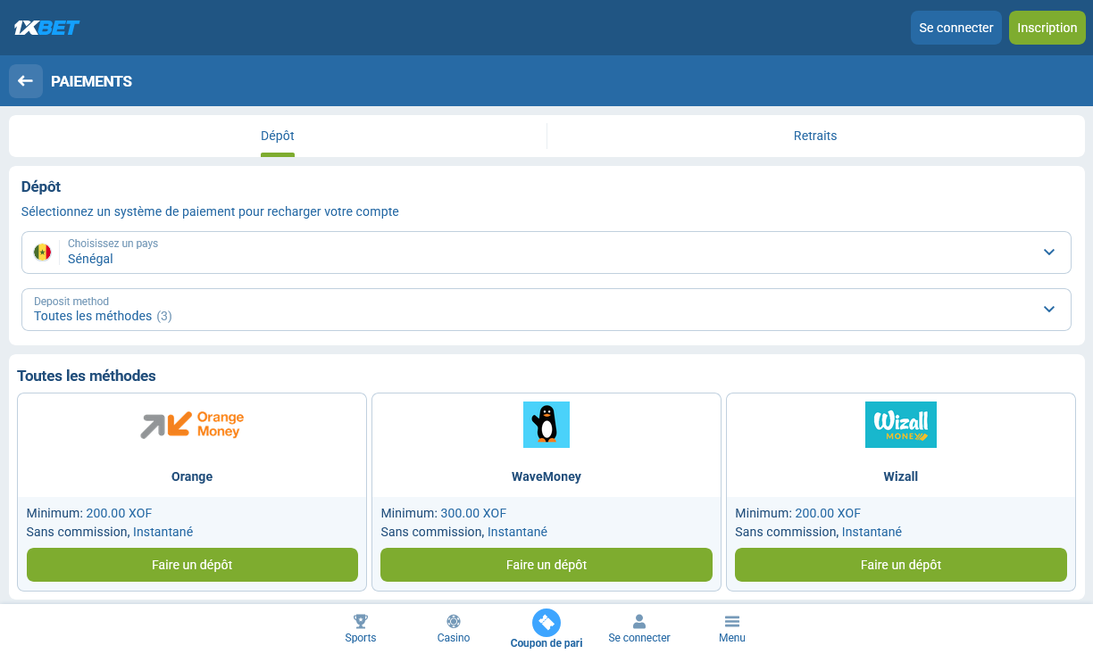The width and height of the screenshot is (1093, 654).
Task: Switch to the Retraits tab
Action: click(x=815, y=136)
